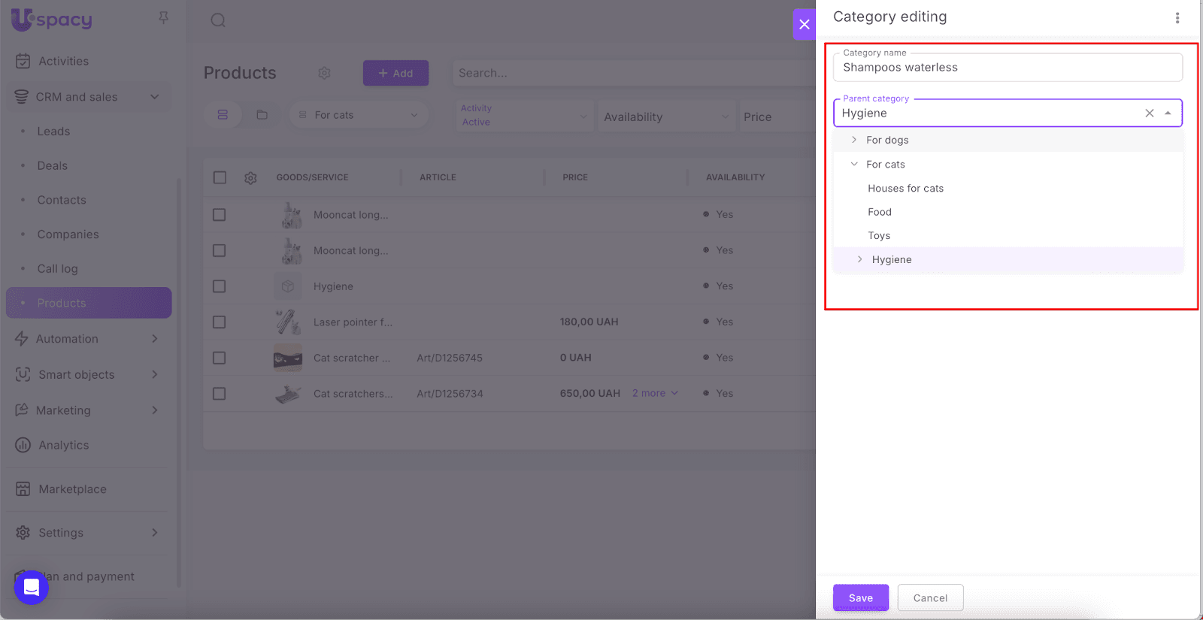Screen dimensions: 1203x620
Task: Open the chat support bubble
Action: [x=32, y=587]
